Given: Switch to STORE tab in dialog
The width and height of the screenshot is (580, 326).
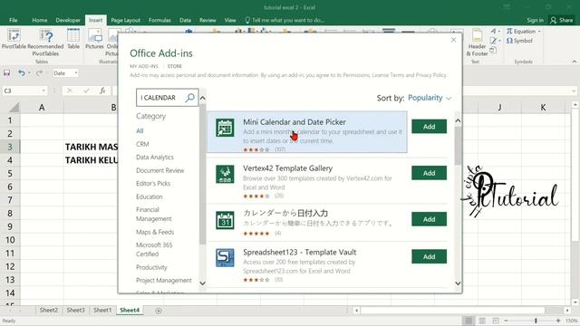Looking at the screenshot, I should tap(175, 66).
